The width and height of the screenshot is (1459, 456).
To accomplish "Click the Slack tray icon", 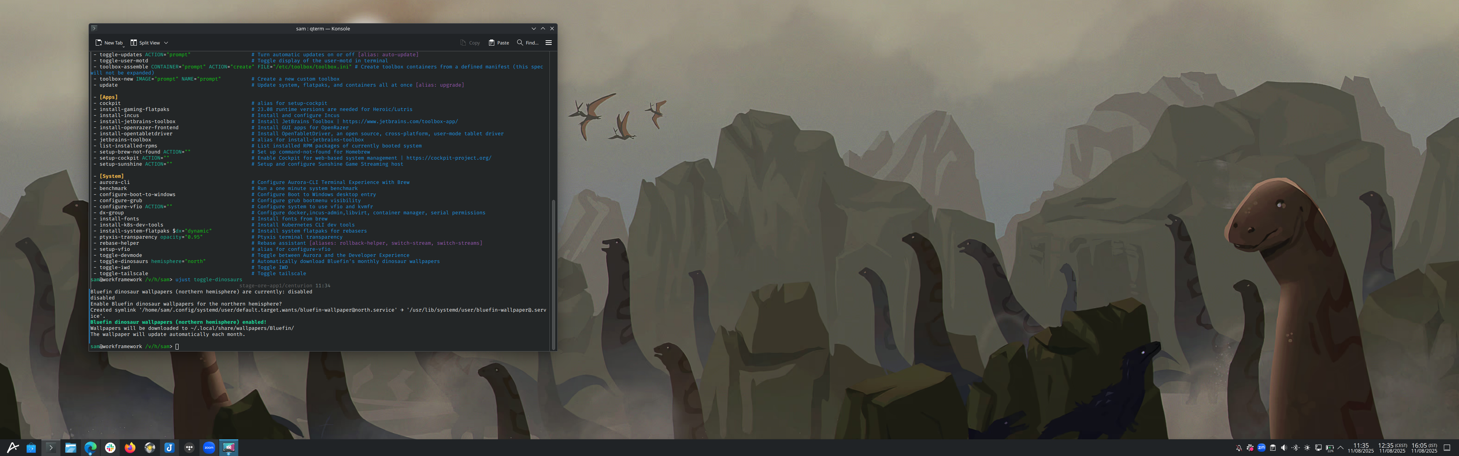I will 1250,448.
